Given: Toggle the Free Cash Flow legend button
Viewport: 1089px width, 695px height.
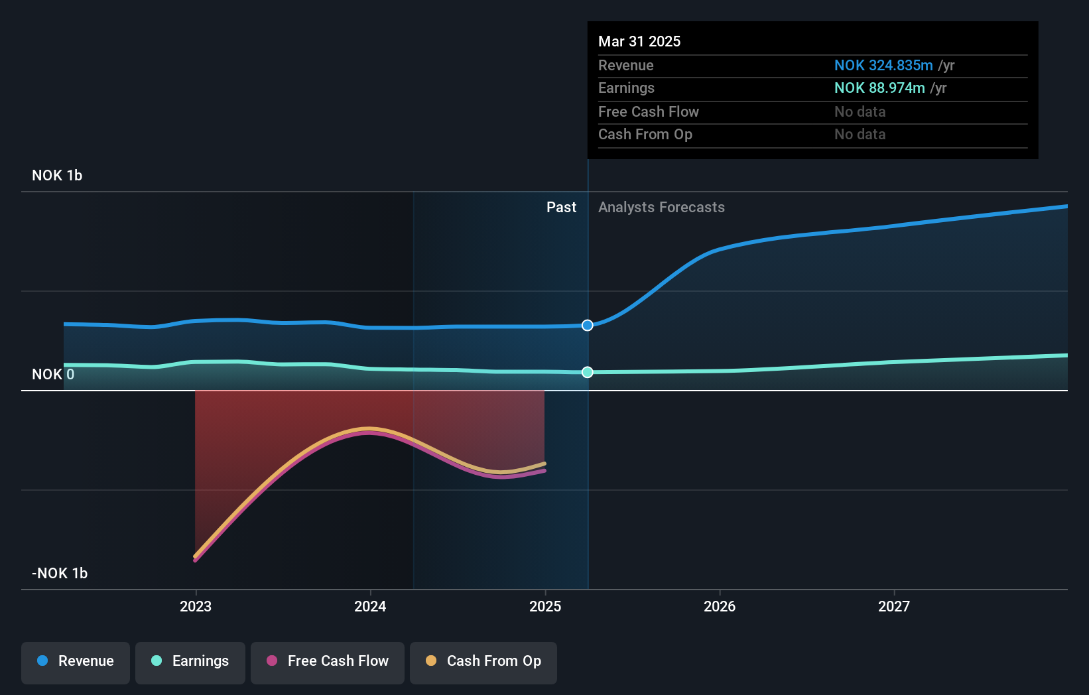Looking at the screenshot, I should click(x=328, y=663).
